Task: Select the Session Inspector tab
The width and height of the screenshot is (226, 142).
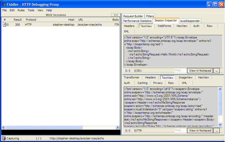Action: pyautogui.click(x=166, y=20)
